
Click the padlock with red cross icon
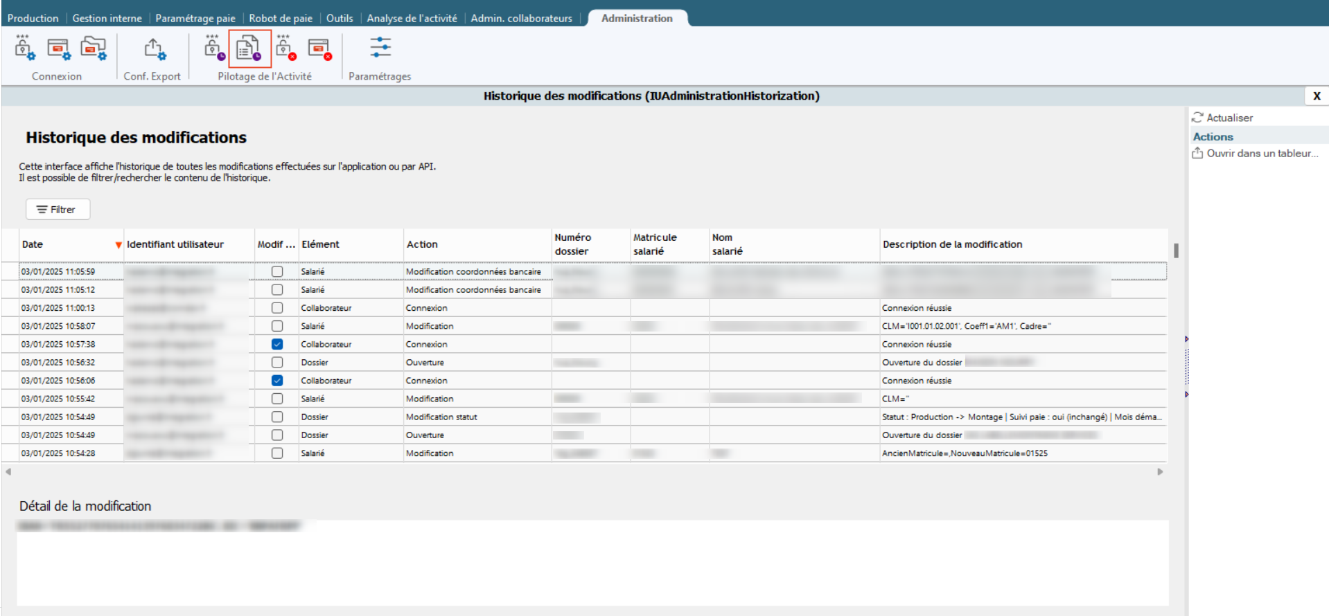click(x=285, y=48)
